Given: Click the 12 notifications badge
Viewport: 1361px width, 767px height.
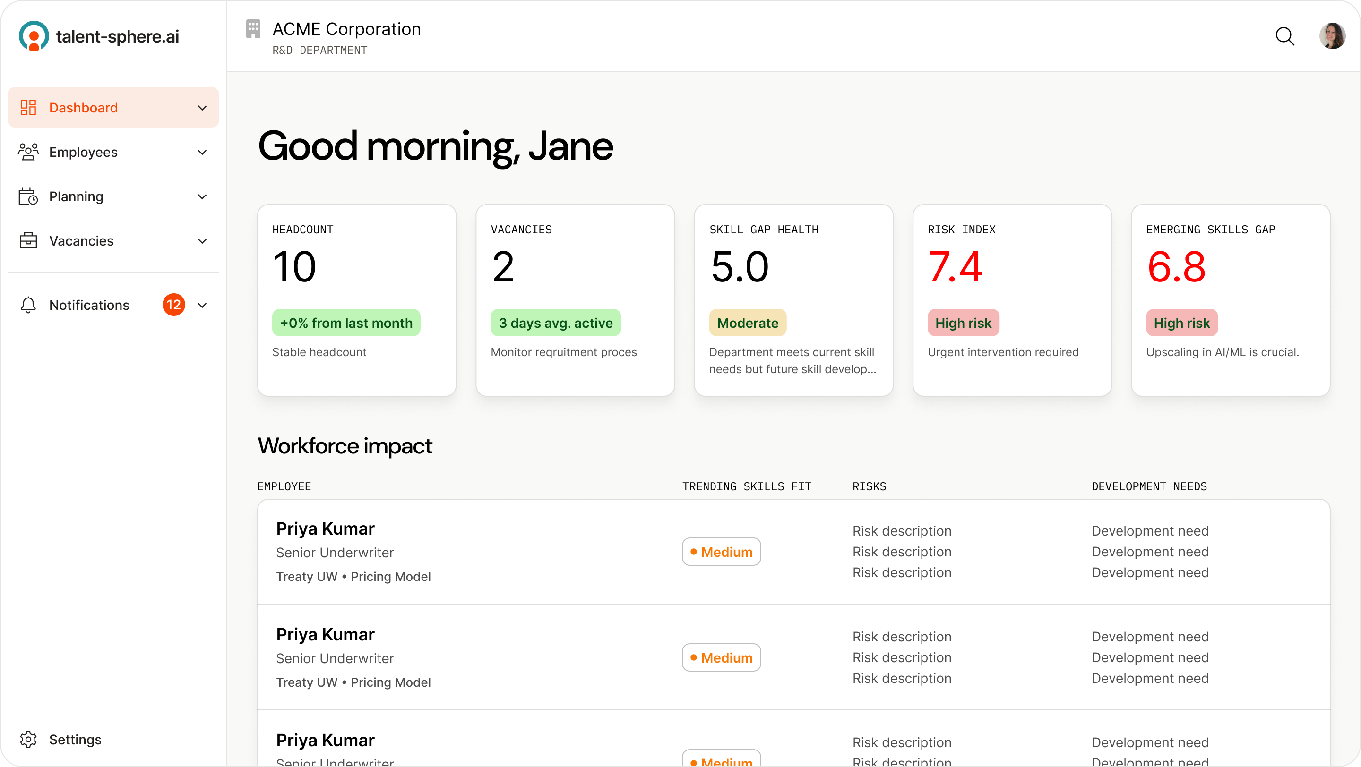Looking at the screenshot, I should pyautogui.click(x=173, y=305).
